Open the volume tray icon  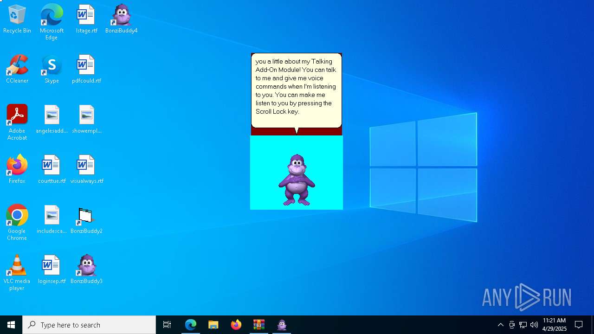click(534, 325)
